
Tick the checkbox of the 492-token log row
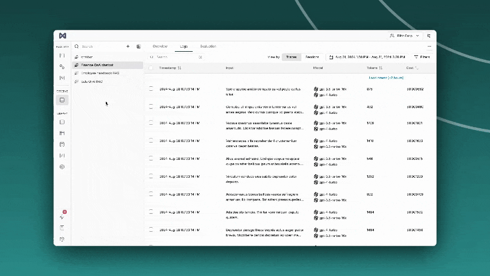[151, 107]
